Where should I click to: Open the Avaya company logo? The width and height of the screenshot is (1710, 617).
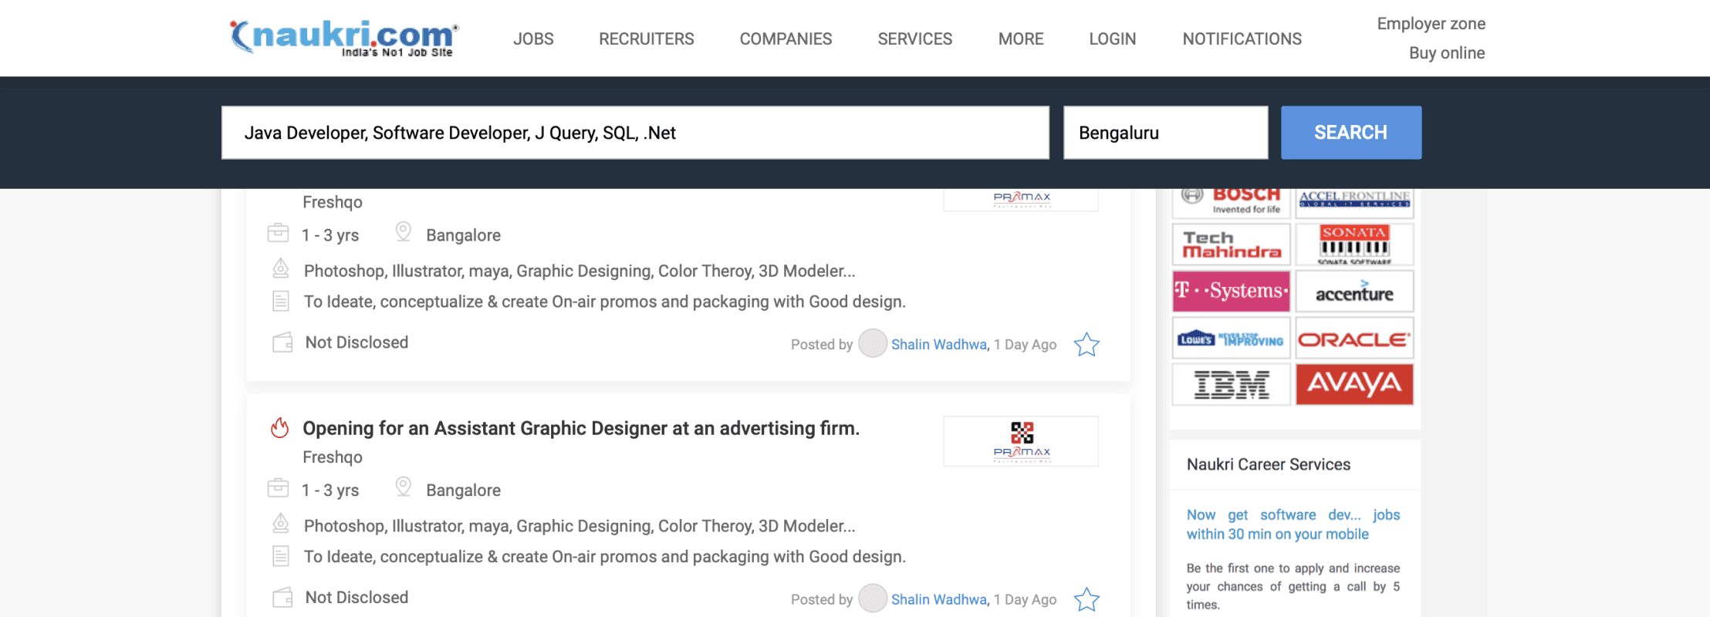click(x=1354, y=384)
